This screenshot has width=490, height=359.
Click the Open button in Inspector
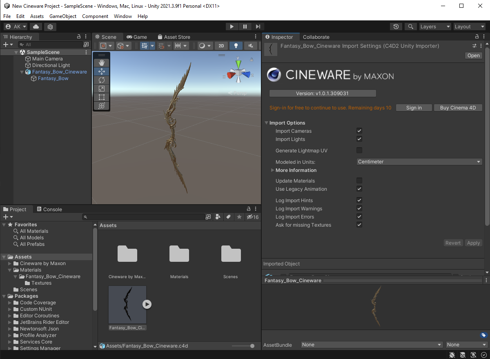pyautogui.click(x=474, y=56)
